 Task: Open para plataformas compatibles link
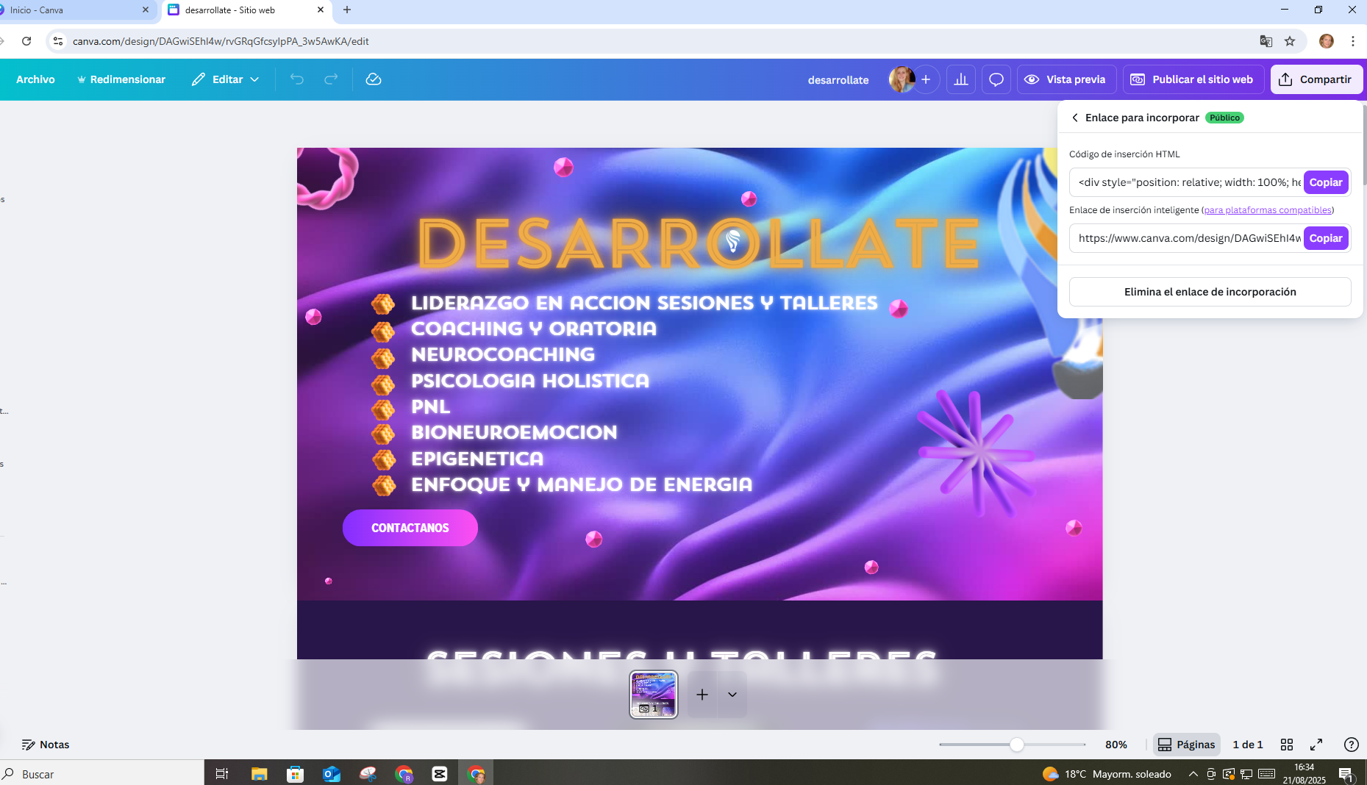pyautogui.click(x=1268, y=210)
